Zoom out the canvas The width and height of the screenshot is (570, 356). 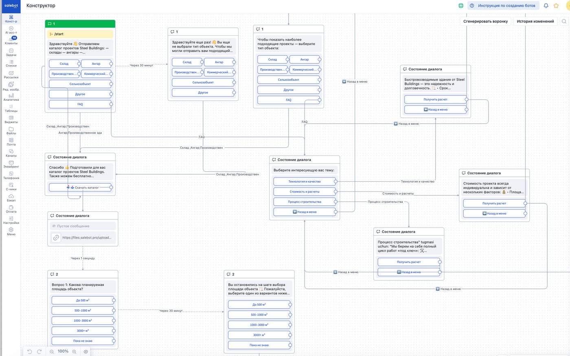click(x=52, y=352)
